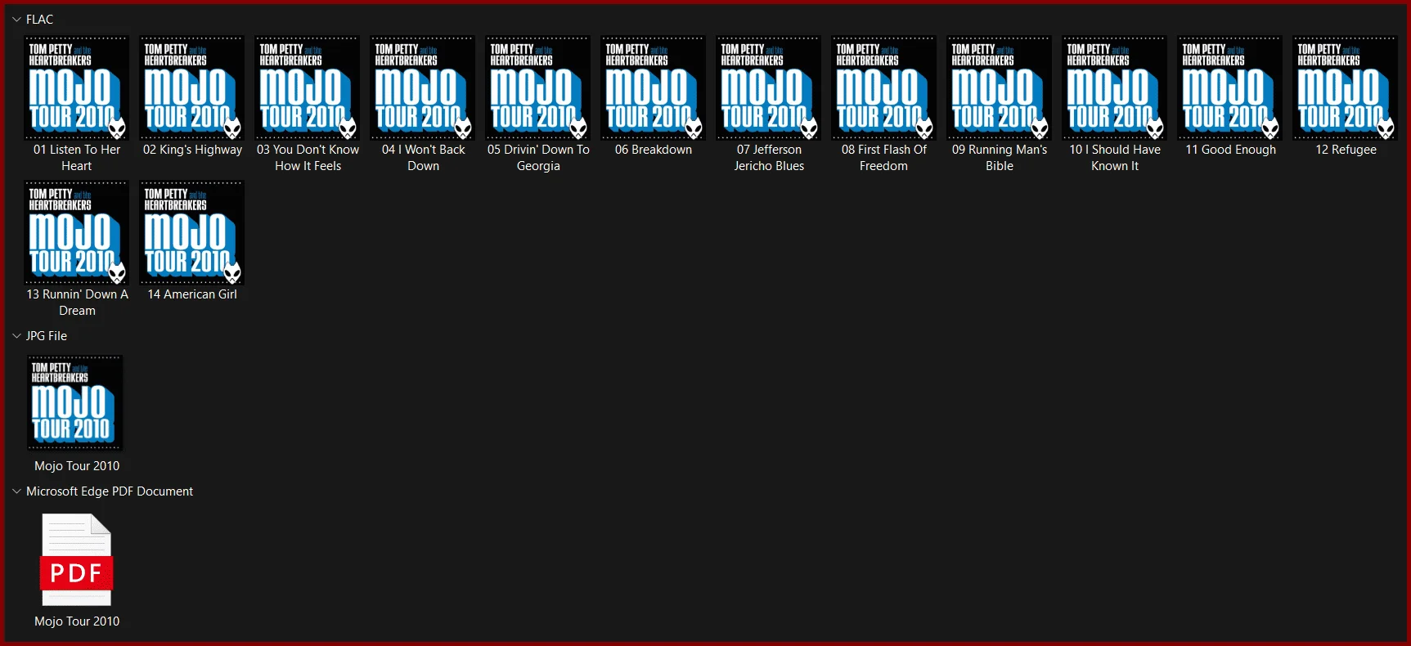Click the 05 Drivin' Down To Georgia icon

click(538, 87)
